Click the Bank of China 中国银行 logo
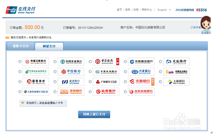Viewport: 213px width, 136px height. 106,62
